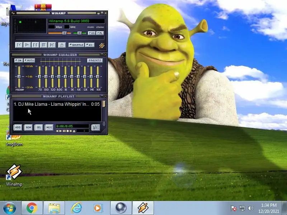Open Internet Explorer from the taskbar
Screen dimensions: 287x215
tap(76, 208)
